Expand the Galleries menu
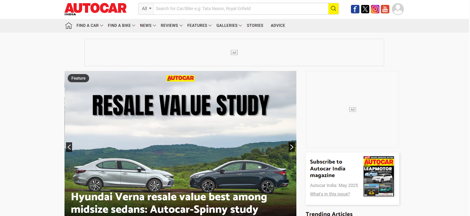Image resolution: width=470 pixels, height=216 pixels. click(229, 25)
